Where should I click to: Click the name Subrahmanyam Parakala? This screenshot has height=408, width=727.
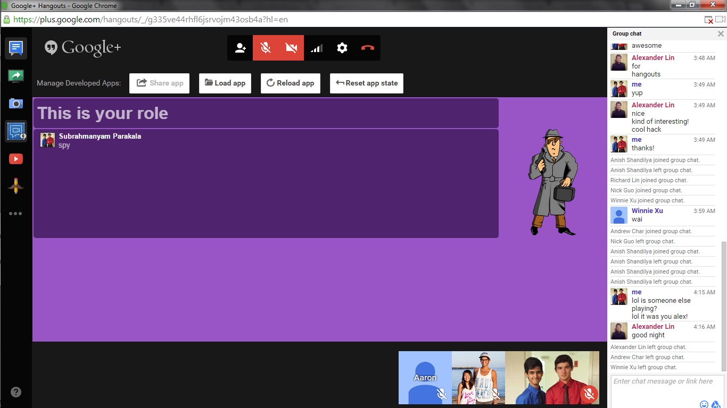coord(100,136)
